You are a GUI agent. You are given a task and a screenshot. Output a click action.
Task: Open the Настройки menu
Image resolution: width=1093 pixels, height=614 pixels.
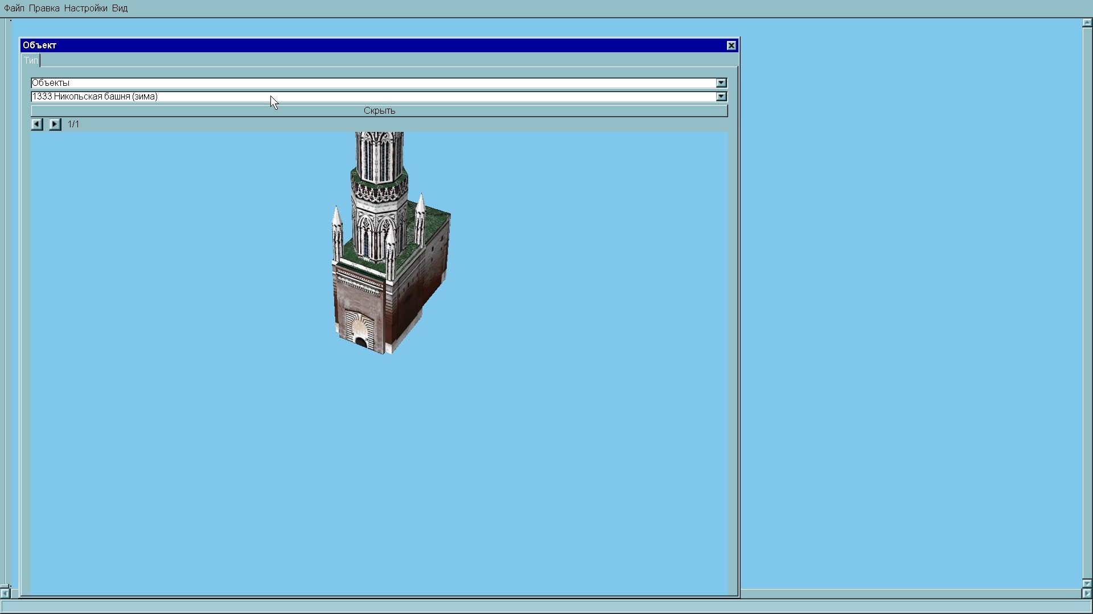coord(85,9)
